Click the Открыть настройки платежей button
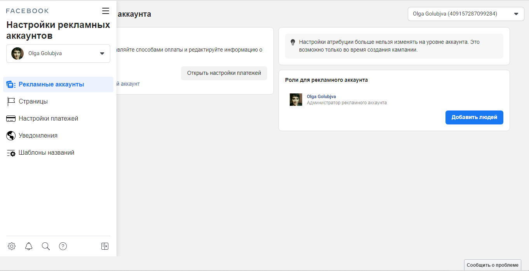Viewport: 529px width, 271px height. point(224,73)
